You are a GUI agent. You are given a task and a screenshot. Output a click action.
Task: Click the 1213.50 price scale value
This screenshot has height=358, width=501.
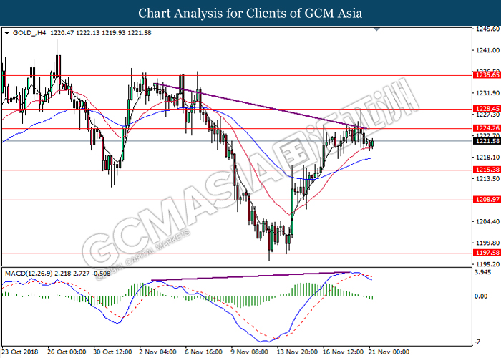click(x=487, y=179)
